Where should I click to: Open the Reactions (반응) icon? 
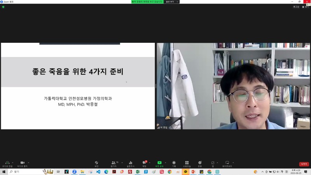[x=200, y=163]
